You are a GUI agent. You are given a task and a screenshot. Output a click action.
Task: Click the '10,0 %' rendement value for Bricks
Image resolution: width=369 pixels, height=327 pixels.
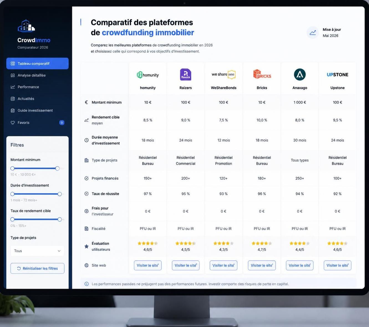[x=262, y=120]
